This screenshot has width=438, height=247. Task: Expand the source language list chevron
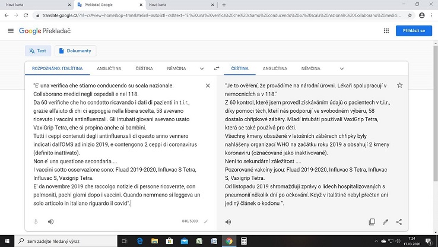(x=202, y=68)
